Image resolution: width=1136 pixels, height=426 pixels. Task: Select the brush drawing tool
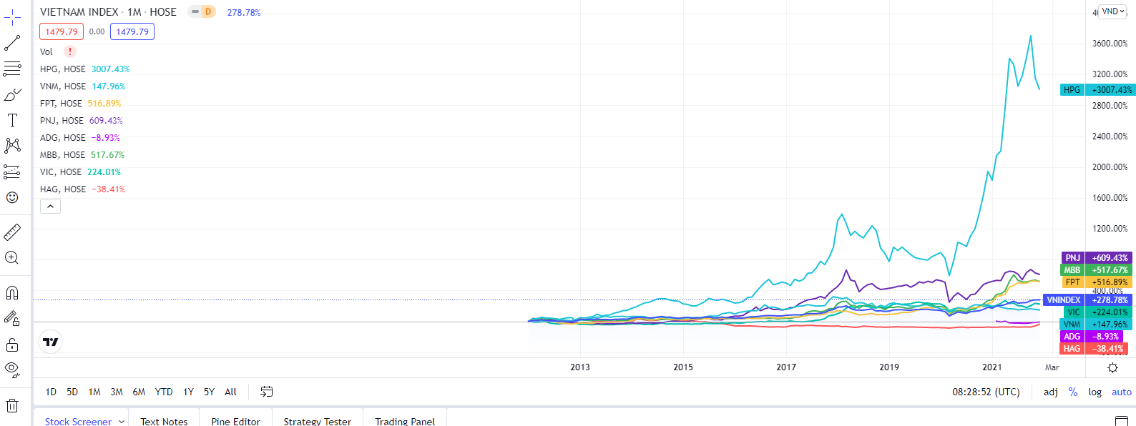[12, 94]
